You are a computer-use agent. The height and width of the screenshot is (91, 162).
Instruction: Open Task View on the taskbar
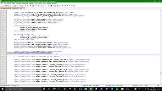(49, 89)
